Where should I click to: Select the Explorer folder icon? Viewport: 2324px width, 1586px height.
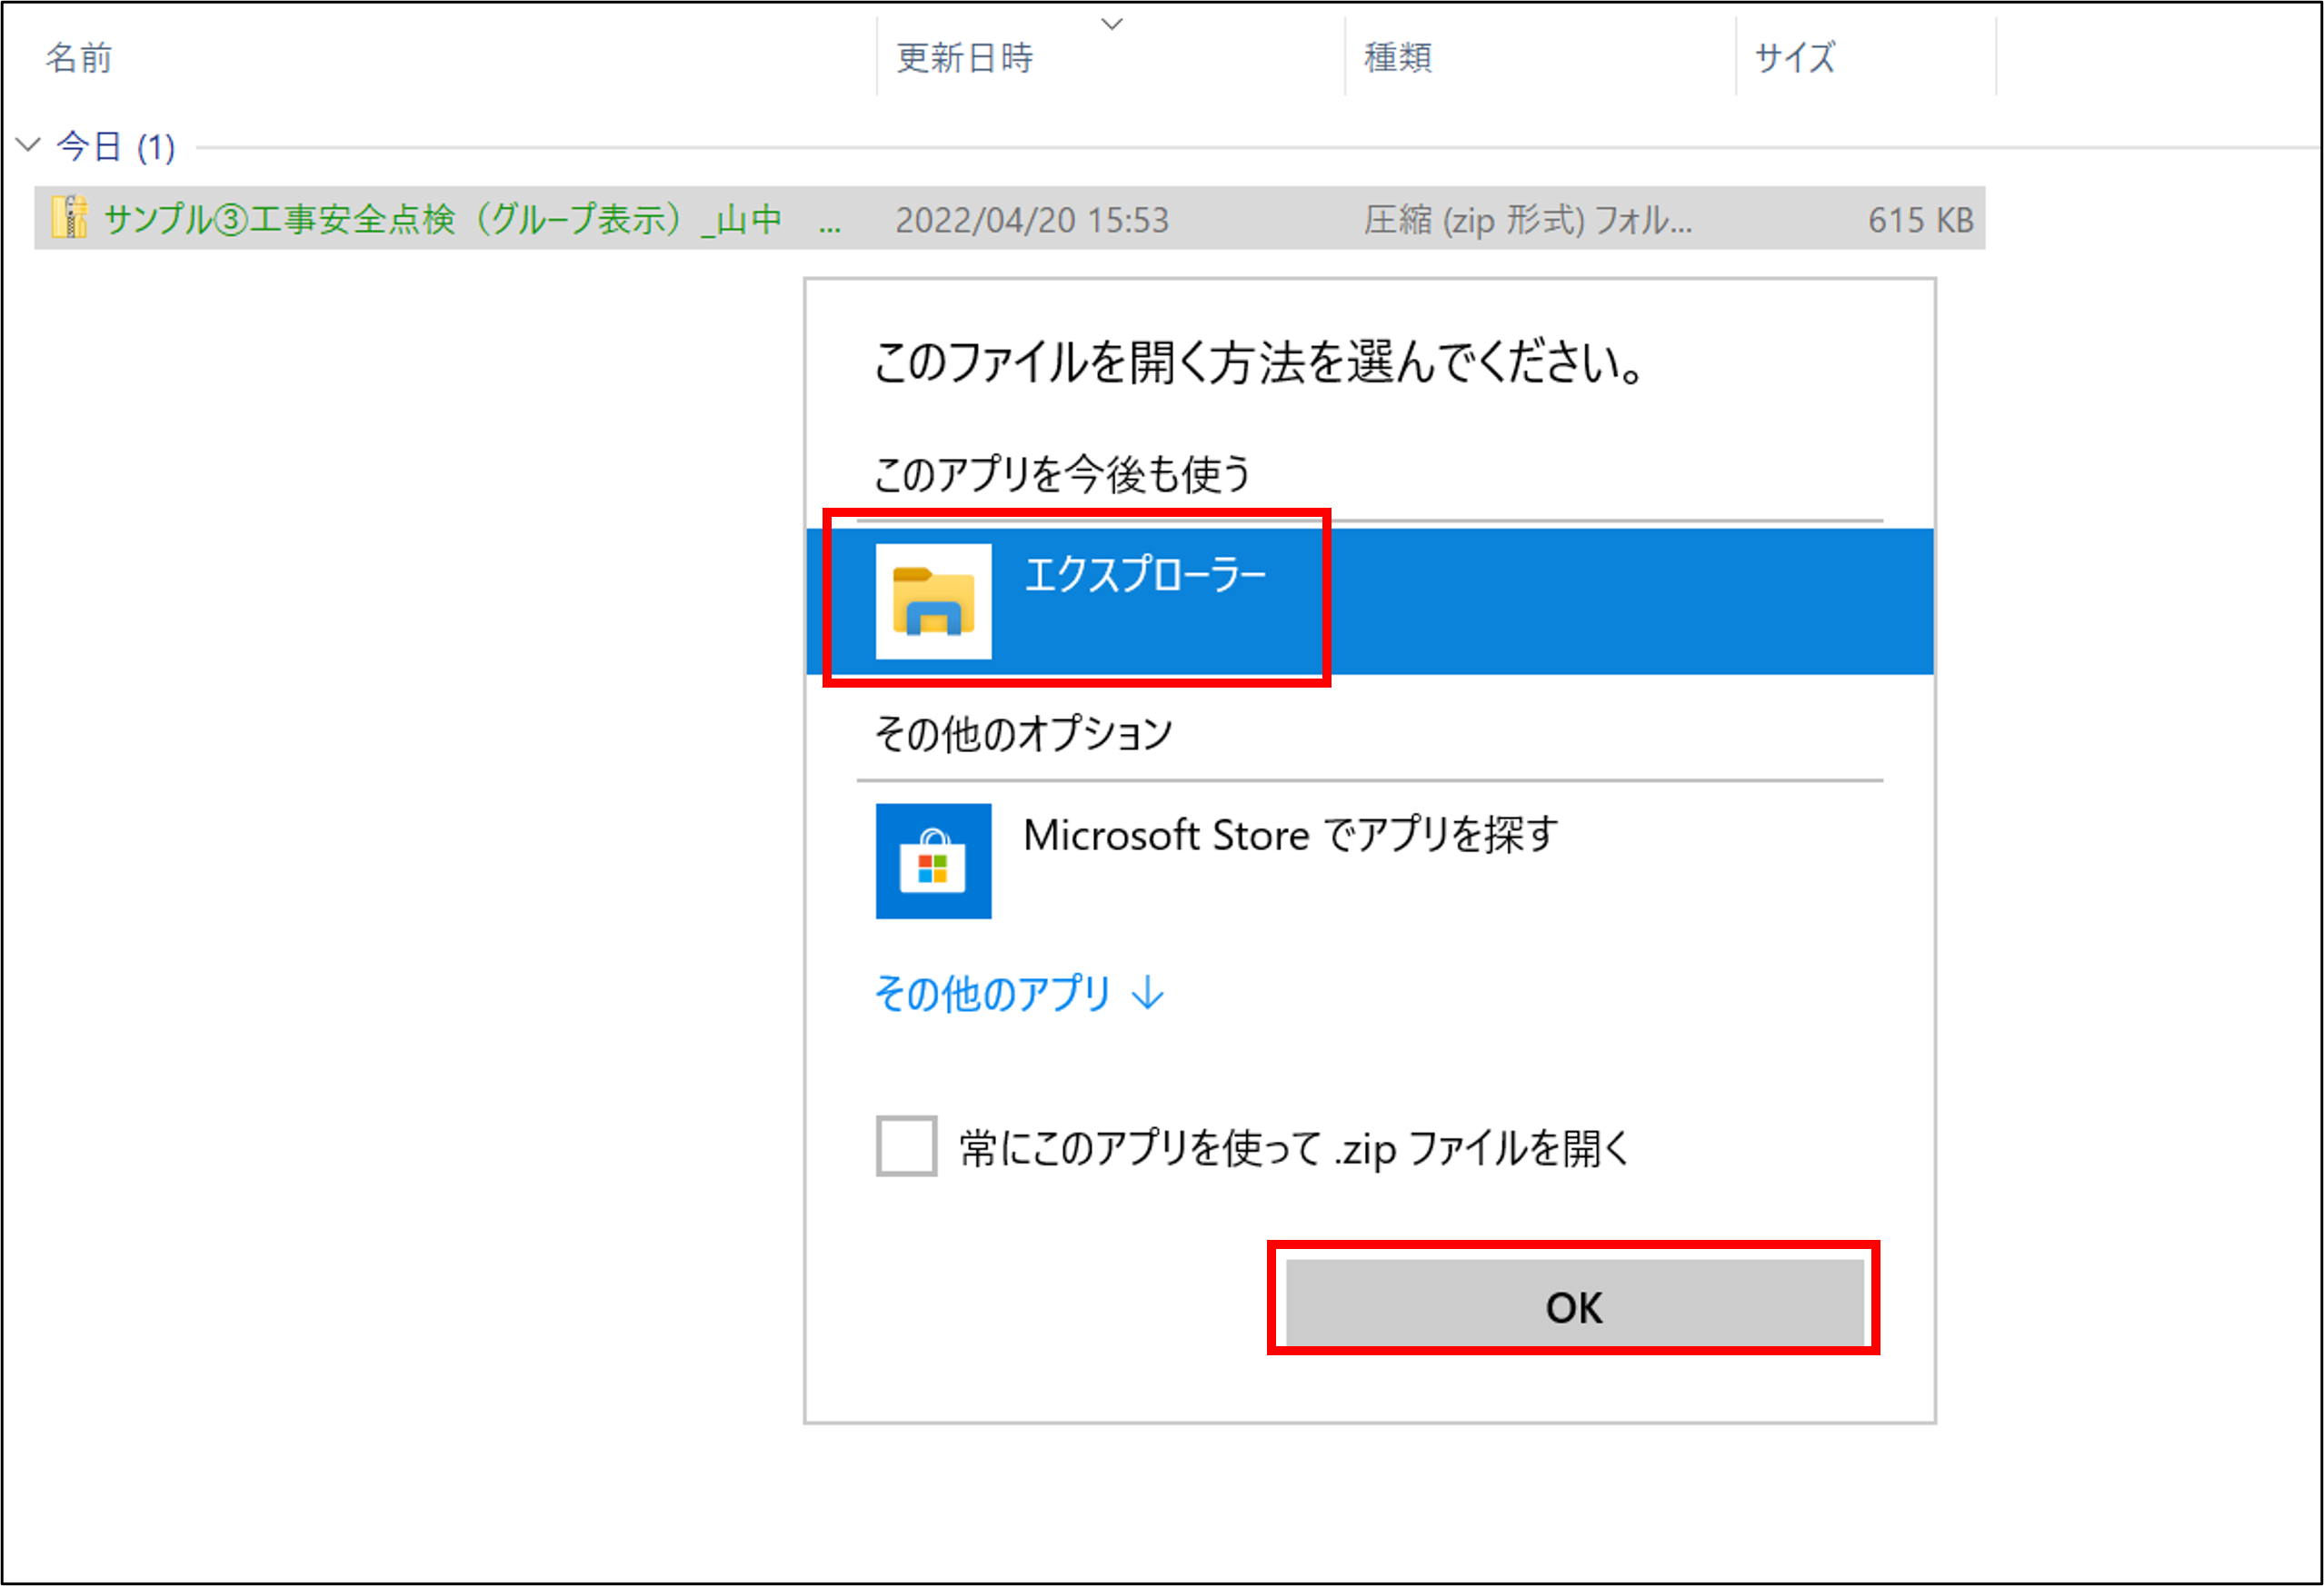click(x=933, y=601)
